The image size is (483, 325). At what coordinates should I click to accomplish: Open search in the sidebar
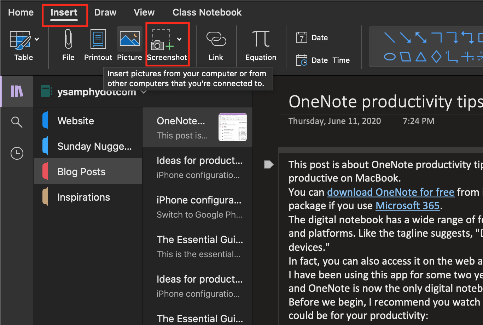point(17,122)
